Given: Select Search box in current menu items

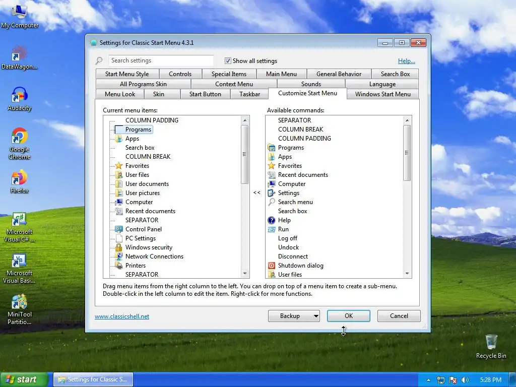Looking at the screenshot, I should [140, 148].
